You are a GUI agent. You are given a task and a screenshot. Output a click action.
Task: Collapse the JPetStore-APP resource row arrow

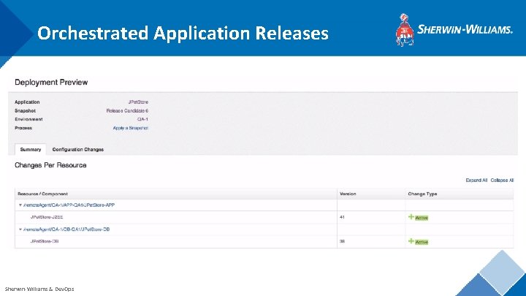(x=20, y=205)
